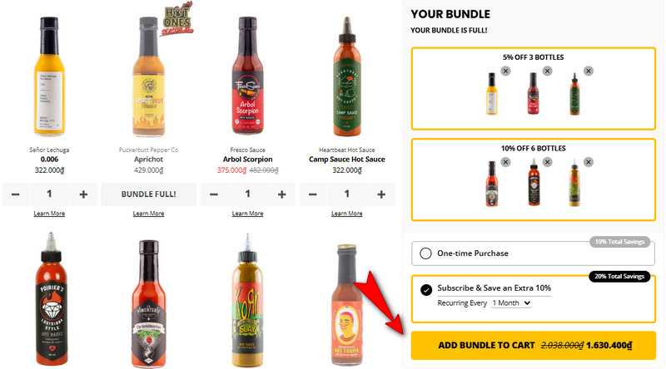This screenshot has height=369, width=666.
Task: Click the Learn More link for Arbol Scorpion
Action: 247,214
